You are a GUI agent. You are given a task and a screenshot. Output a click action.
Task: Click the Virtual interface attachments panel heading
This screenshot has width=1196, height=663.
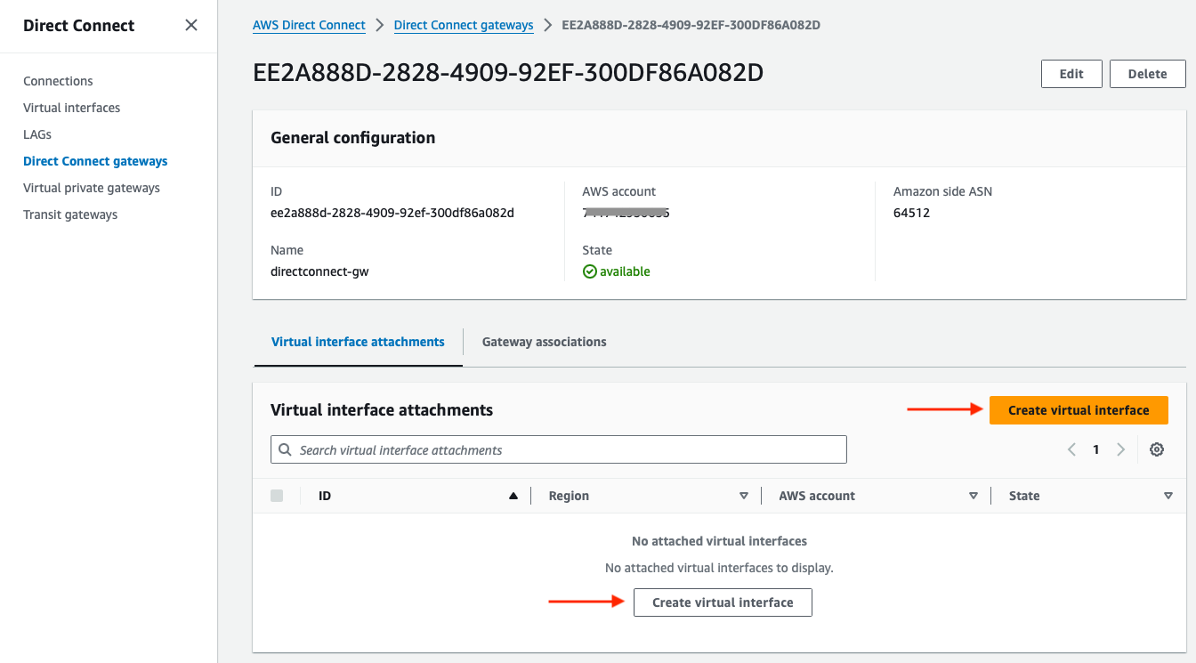(382, 410)
